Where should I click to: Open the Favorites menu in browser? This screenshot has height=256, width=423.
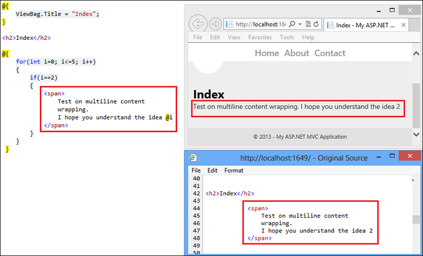(260, 37)
